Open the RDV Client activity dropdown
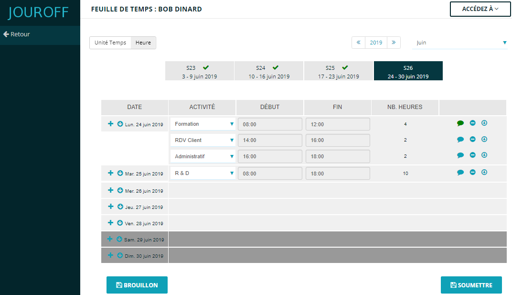This screenshot has height=295, width=512. coord(203,140)
